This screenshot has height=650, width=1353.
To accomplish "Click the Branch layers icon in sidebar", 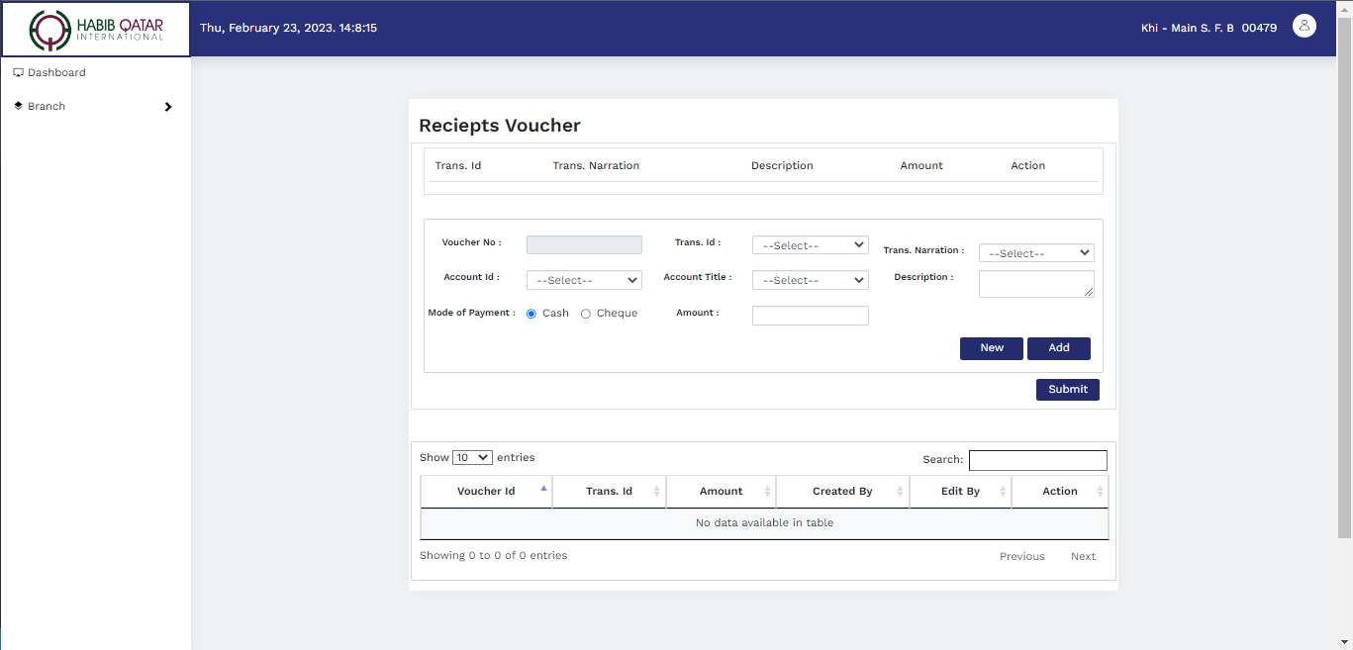I will [x=18, y=106].
